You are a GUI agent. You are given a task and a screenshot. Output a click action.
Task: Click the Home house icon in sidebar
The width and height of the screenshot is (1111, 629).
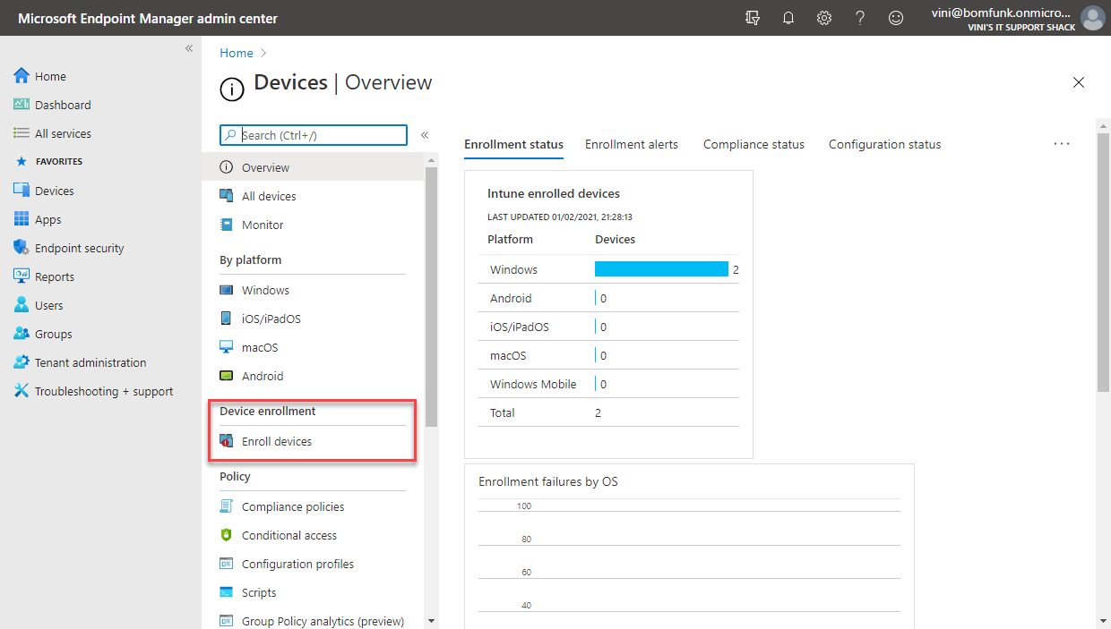[x=22, y=76]
